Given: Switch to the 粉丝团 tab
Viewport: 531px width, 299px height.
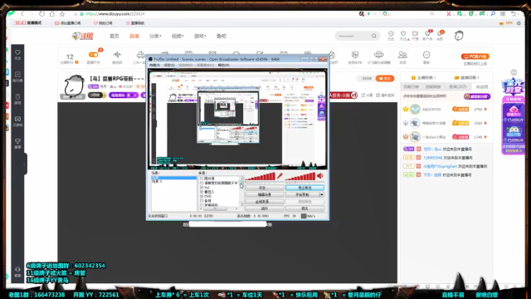Looking at the screenshot, I should click(482, 86).
